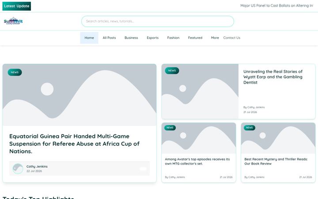318x199 pixels.
Task: Click NEWS badge on Wyatt Earp article
Action: 172,71
